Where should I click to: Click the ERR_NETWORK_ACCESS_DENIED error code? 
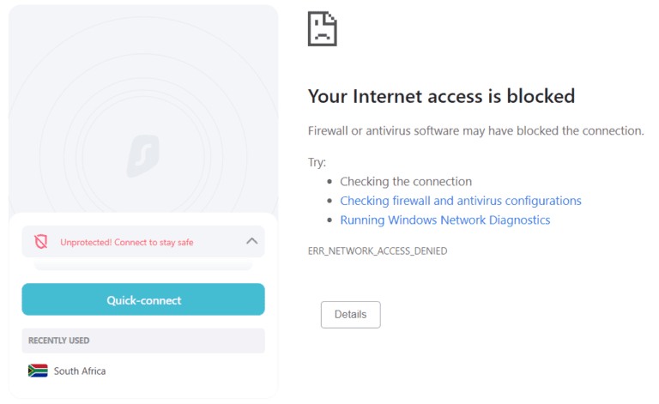(378, 251)
